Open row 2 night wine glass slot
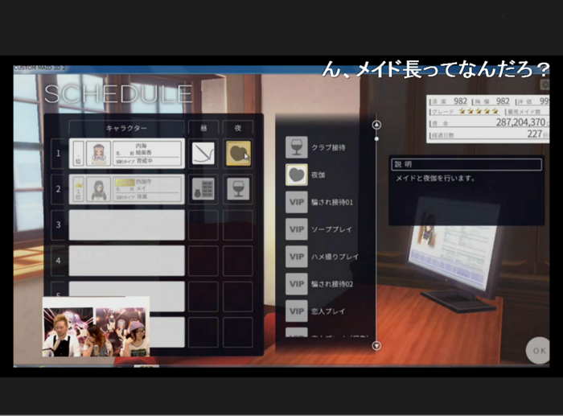The height and width of the screenshot is (416, 563). coord(238,189)
